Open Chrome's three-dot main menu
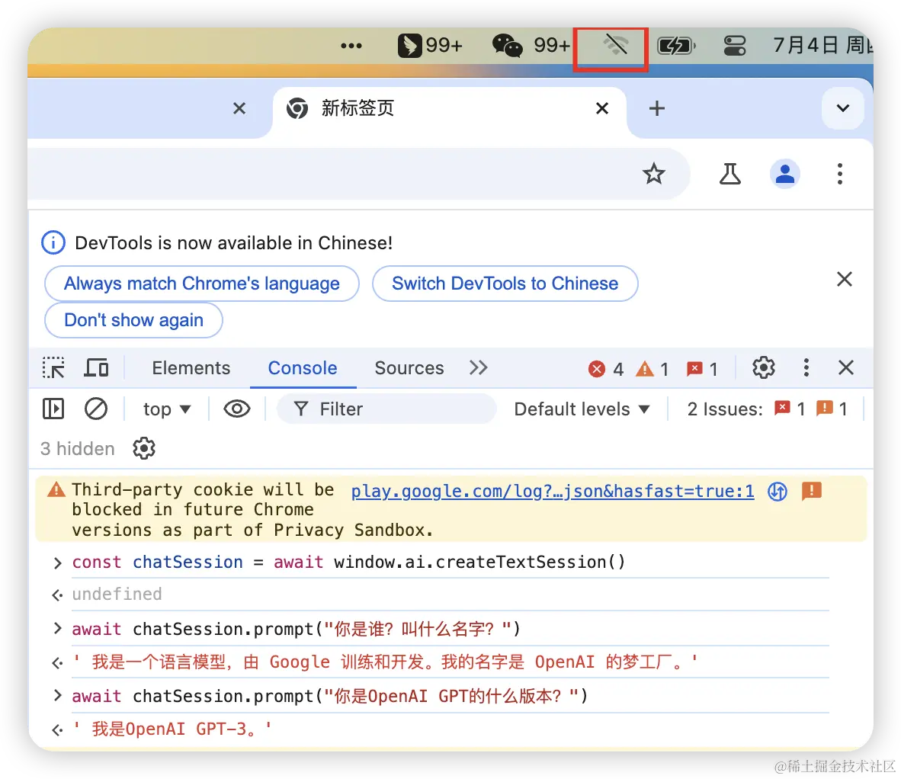This screenshot has height=779, width=901. (x=839, y=174)
